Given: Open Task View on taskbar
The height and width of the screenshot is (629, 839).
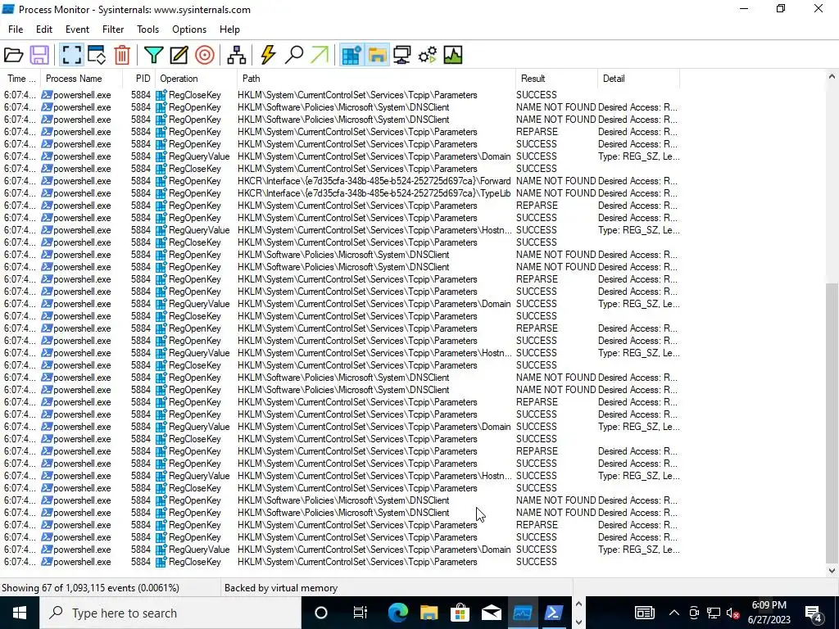Looking at the screenshot, I should pyautogui.click(x=361, y=613).
